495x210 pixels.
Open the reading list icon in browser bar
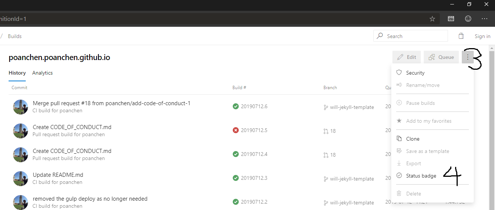click(451, 19)
